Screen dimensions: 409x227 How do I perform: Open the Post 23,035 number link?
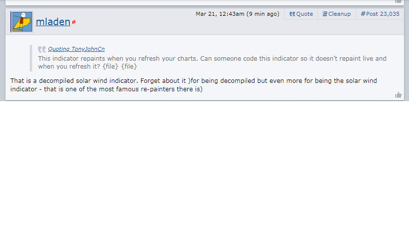[383, 14]
